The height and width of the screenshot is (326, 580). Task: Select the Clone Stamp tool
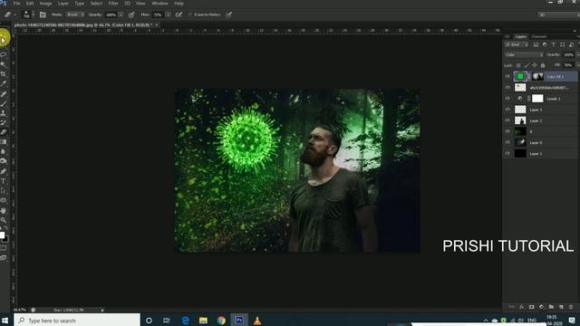point(4,113)
